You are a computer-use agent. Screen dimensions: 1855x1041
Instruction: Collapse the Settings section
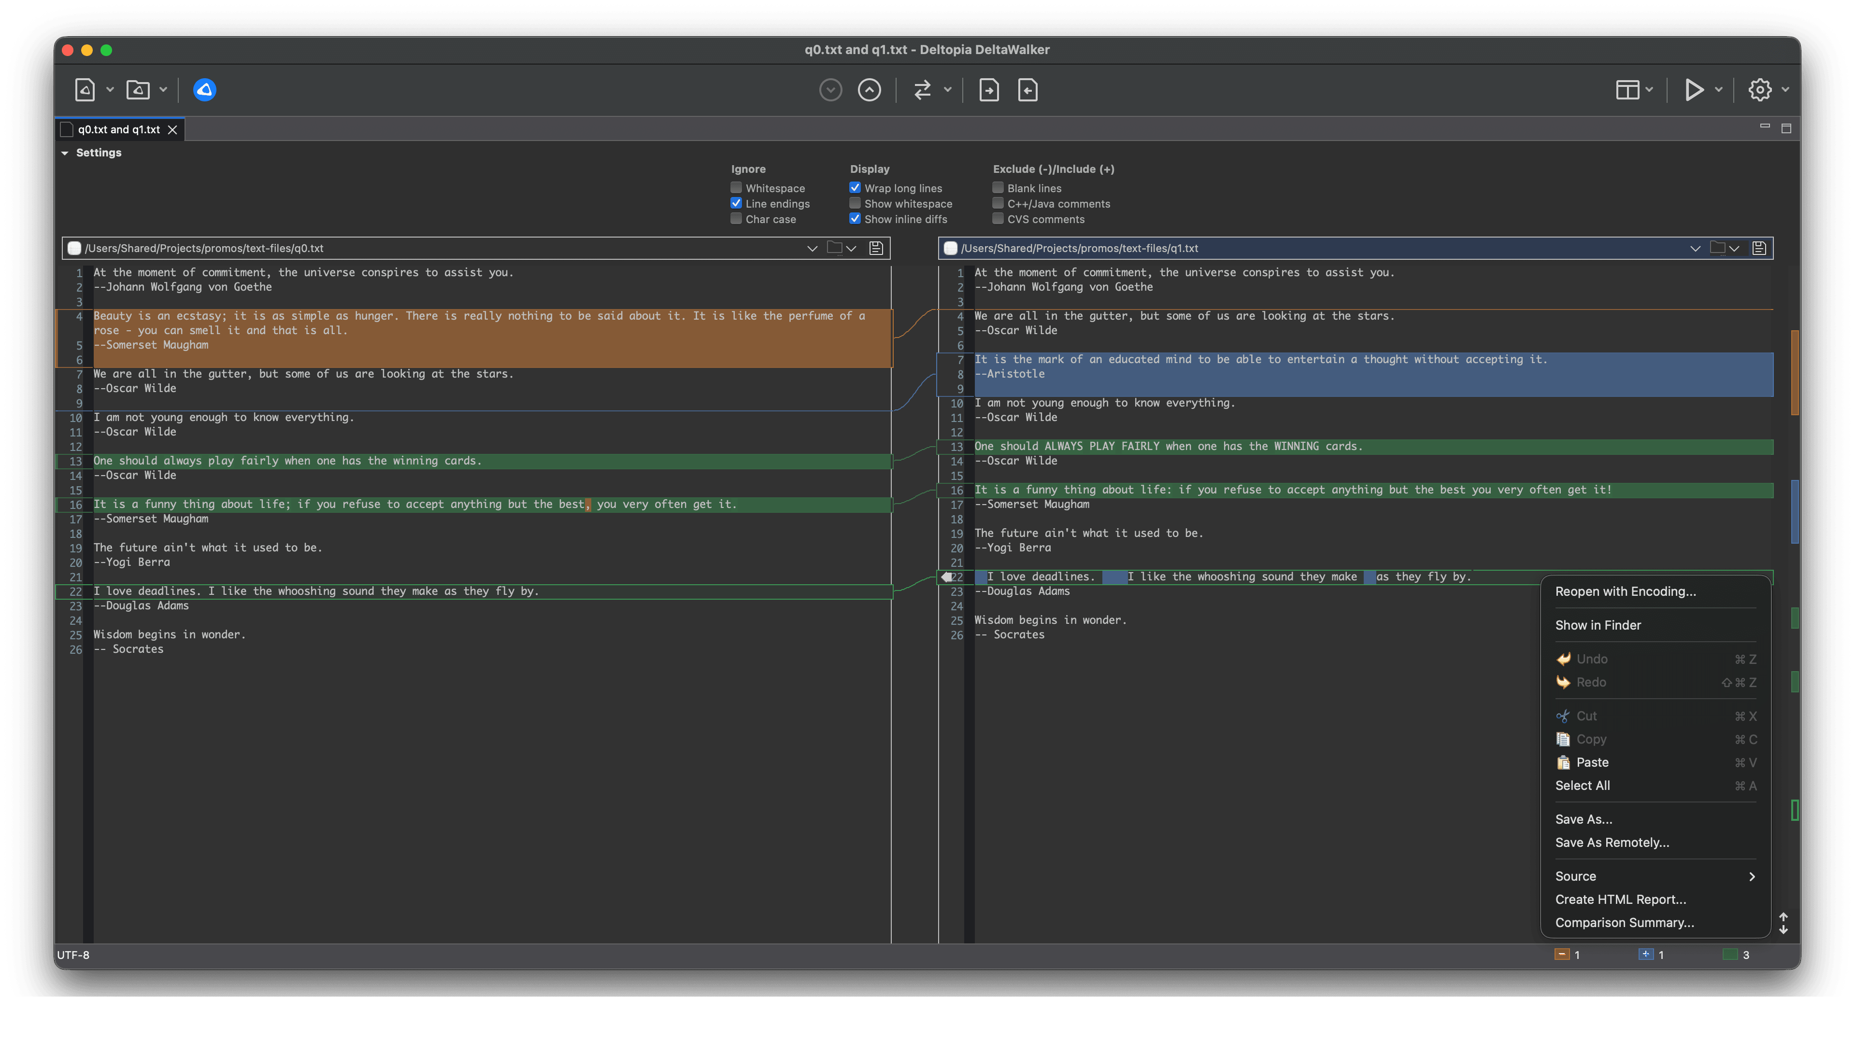coord(65,154)
